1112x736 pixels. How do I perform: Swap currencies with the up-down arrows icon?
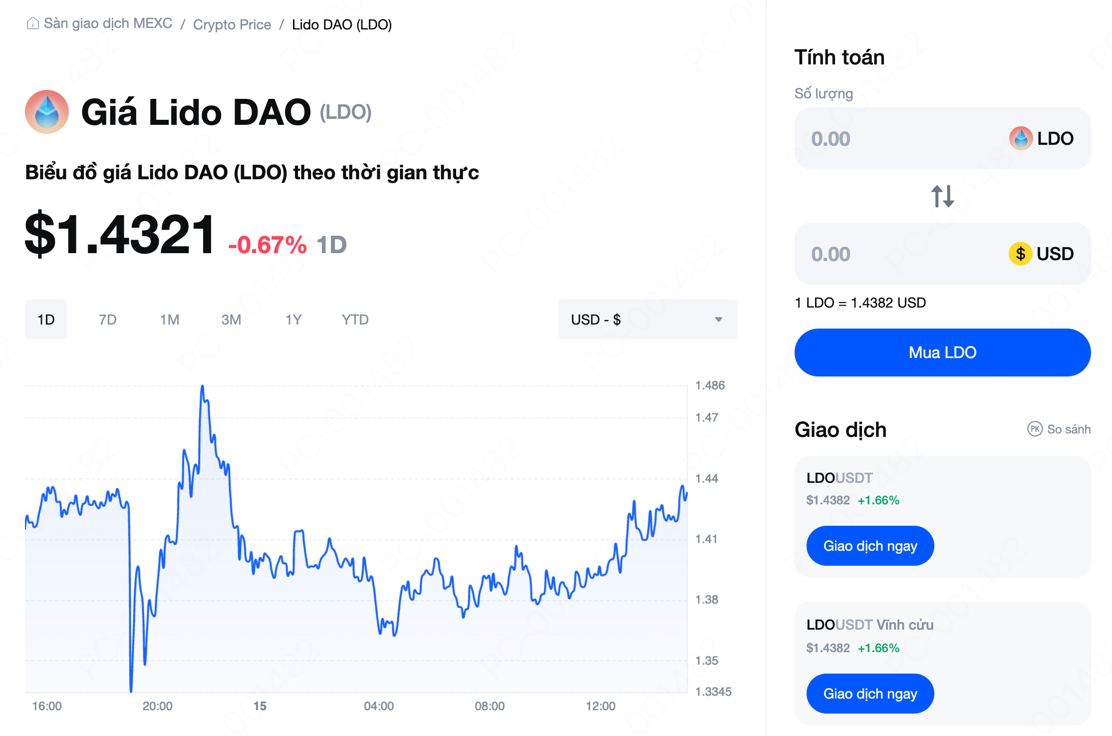coord(942,196)
